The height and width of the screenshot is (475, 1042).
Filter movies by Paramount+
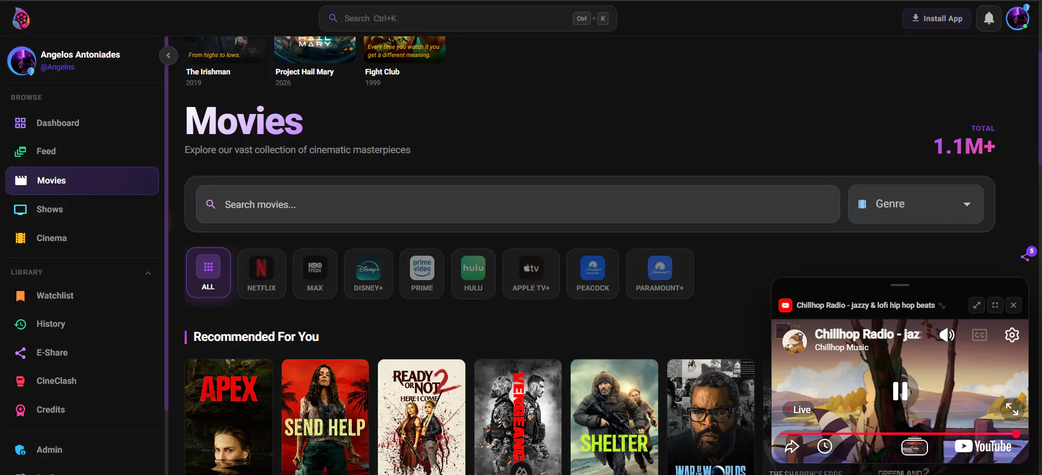(x=660, y=274)
